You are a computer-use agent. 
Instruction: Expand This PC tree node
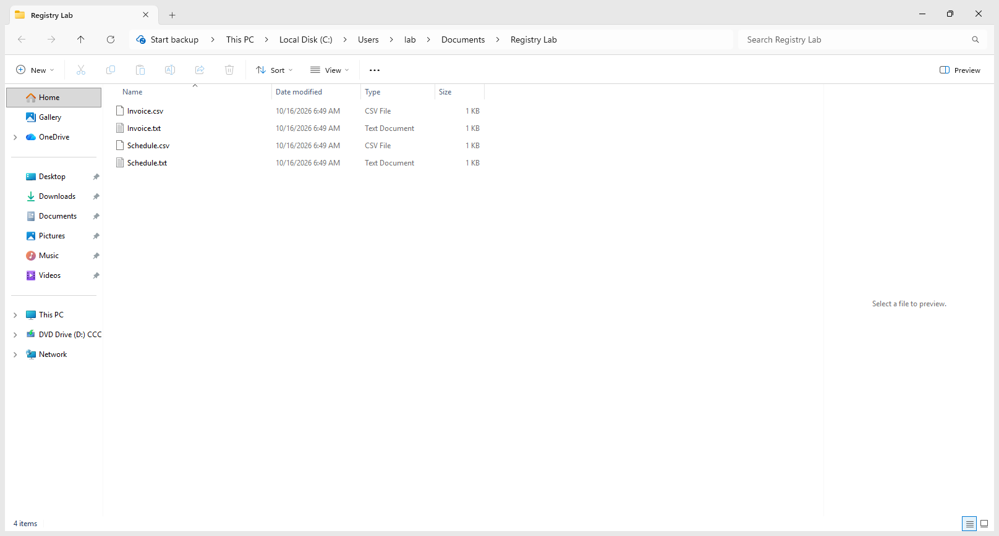[x=15, y=315]
